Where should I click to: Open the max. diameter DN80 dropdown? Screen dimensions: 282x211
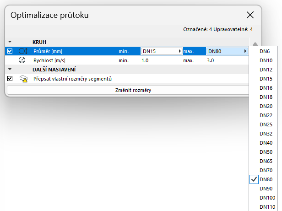[x=227, y=51]
